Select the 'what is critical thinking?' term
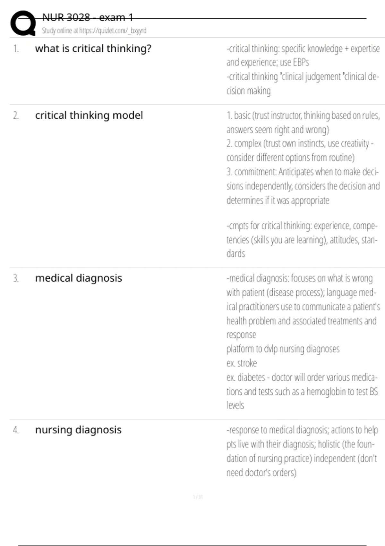Viewport: 385px width, 546px height. click(93, 48)
